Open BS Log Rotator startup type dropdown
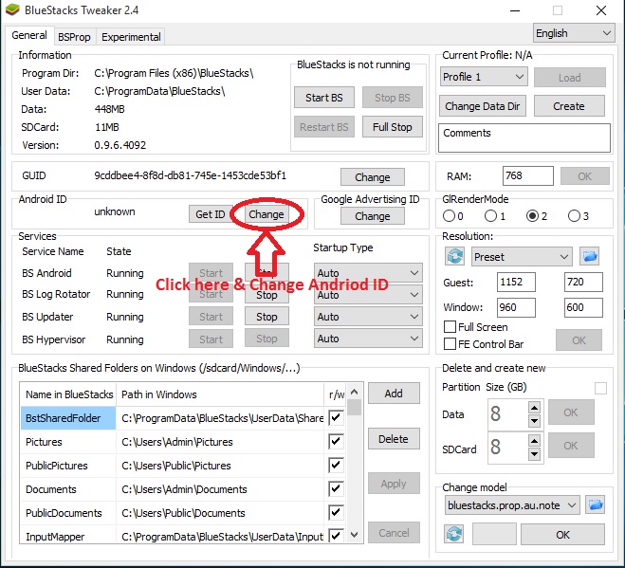This screenshot has width=625, height=568. 368,295
